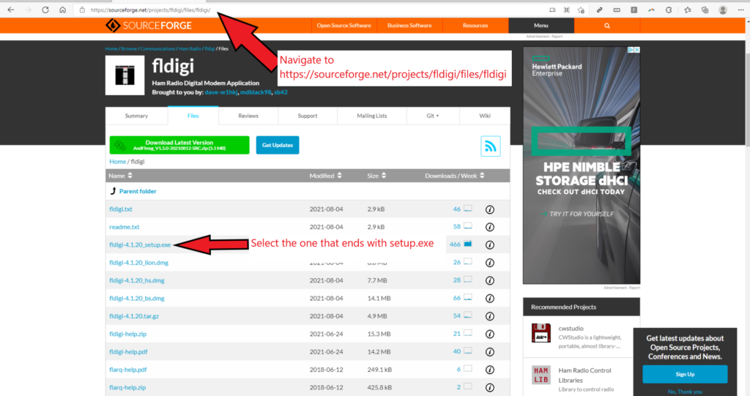View info icon for fldigi-4.1.20_setup.exe
The width and height of the screenshot is (750, 396).
coord(490,245)
